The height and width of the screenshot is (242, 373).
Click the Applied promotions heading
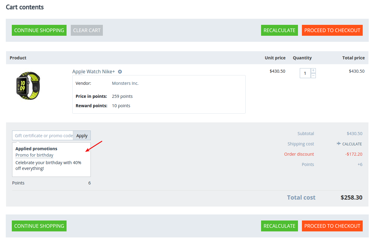pos(36,149)
